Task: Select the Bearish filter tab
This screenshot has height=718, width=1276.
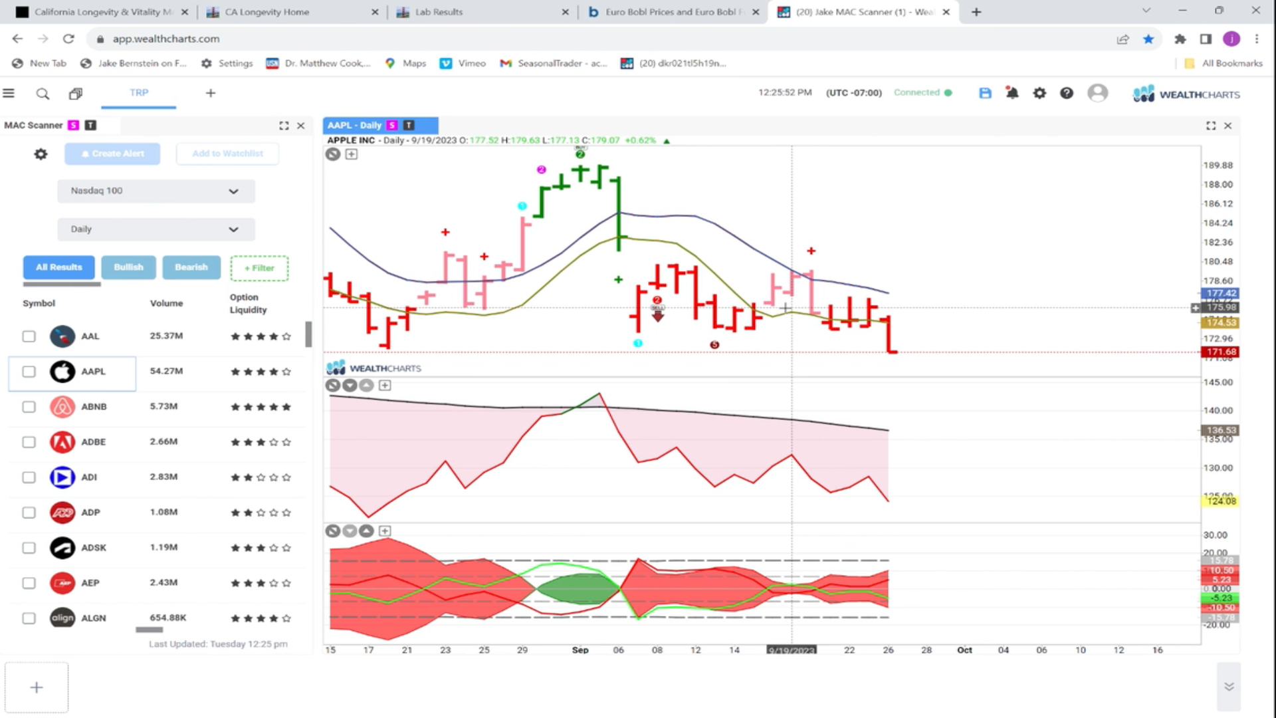Action: (x=191, y=267)
